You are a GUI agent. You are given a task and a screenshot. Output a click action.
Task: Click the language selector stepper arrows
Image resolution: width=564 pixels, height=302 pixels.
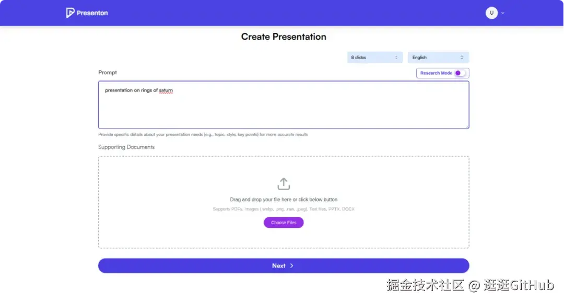pyautogui.click(x=461, y=57)
